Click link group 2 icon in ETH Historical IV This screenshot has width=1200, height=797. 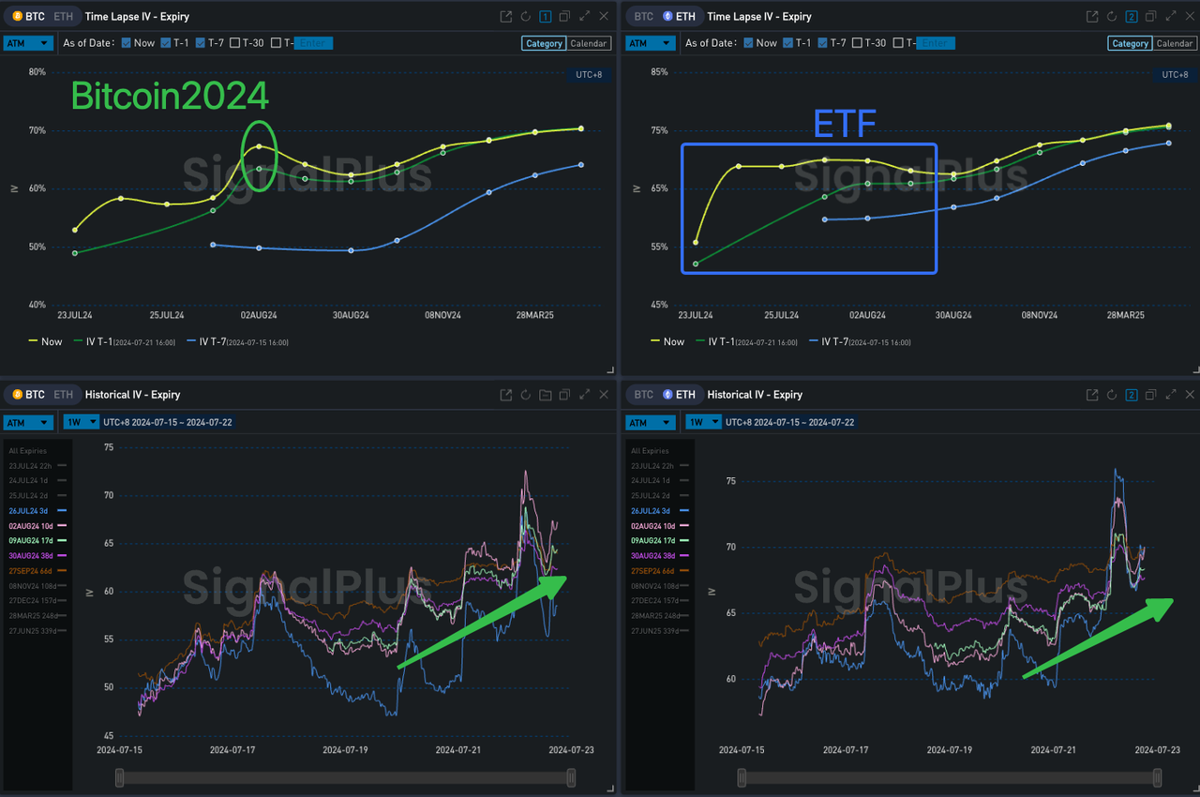1132,395
